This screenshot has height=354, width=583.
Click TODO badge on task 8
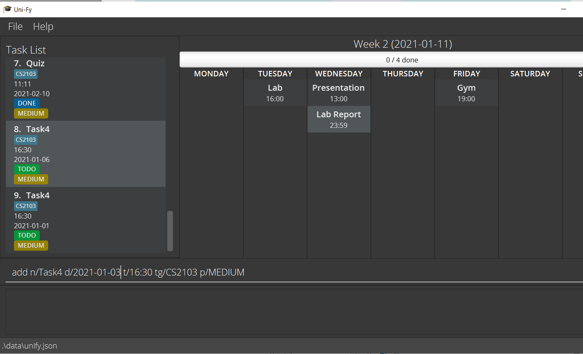coord(27,169)
